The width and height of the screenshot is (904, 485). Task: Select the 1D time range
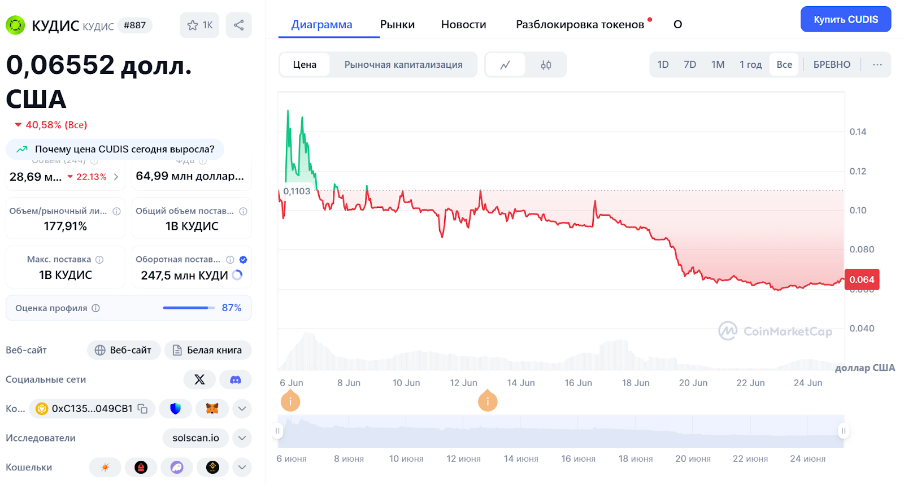[x=663, y=64]
